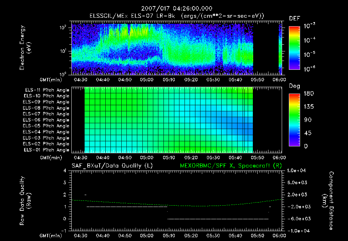Click the 1.0e+04 right axis value

[296, 171]
